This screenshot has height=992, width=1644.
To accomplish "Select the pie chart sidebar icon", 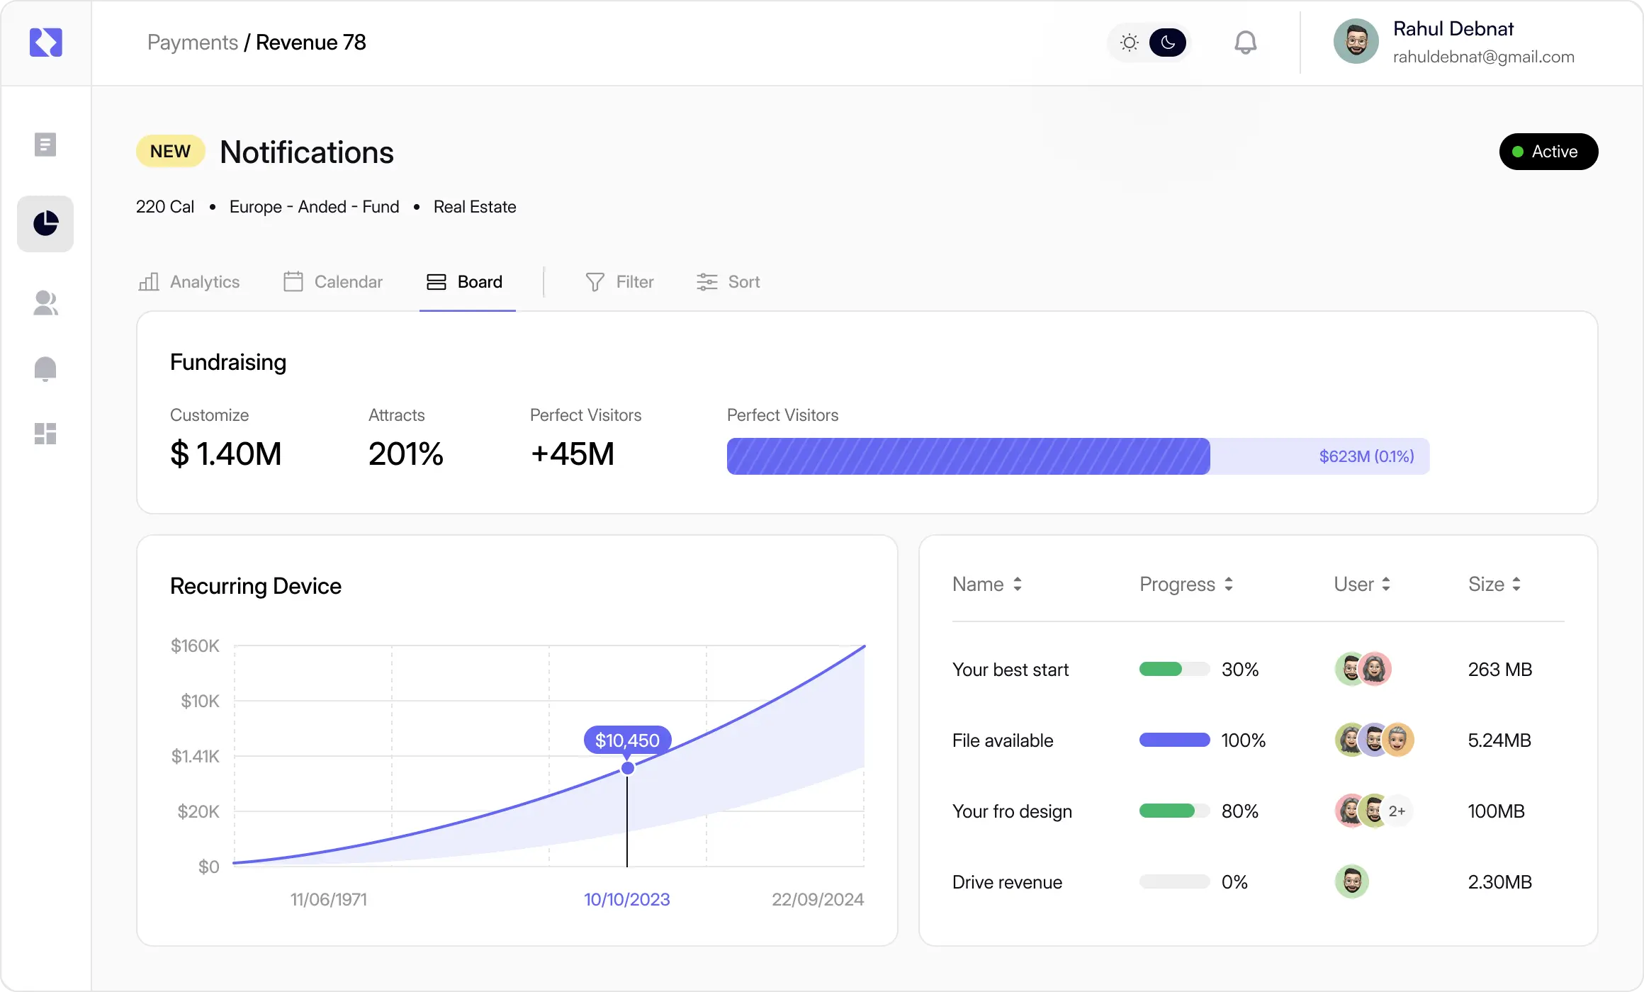I will coord(45,224).
